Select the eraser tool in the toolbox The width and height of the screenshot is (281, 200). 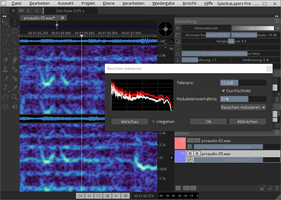tap(6, 60)
